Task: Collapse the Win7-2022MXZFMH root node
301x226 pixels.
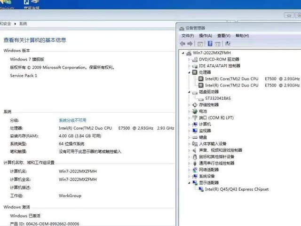Action: [183, 53]
